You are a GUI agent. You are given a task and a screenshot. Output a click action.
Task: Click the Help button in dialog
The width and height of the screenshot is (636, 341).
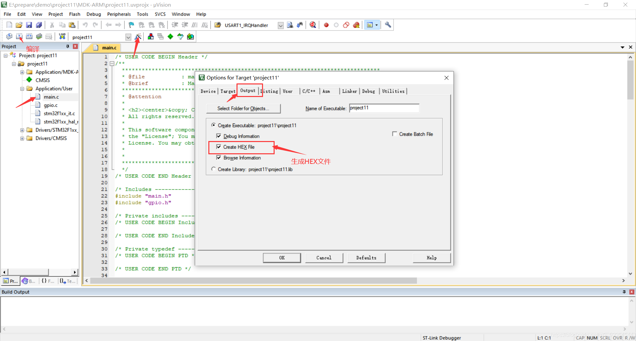pyautogui.click(x=432, y=258)
